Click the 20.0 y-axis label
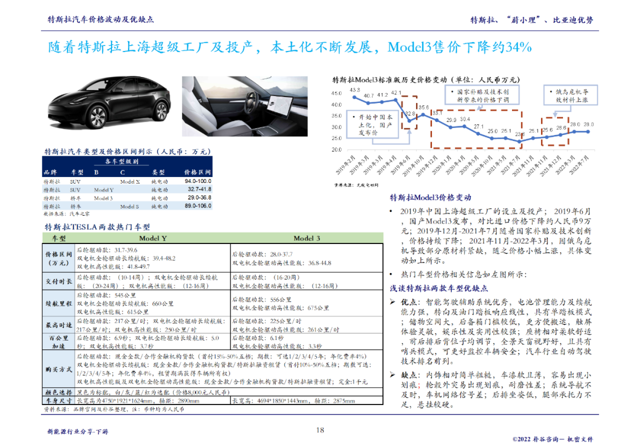Image resolution: width=640 pixels, height=443 pixels. pyautogui.click(x=337, y=150)
